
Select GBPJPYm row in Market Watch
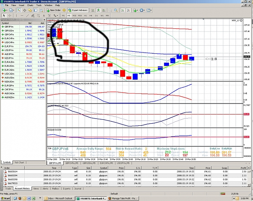[23, 27]
